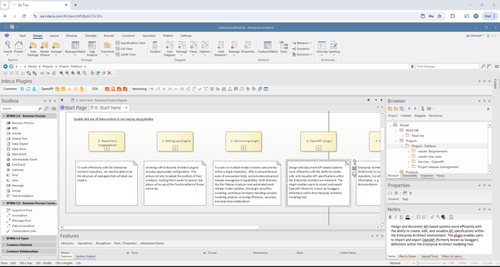Image resolution: width=500 pixels, height=267 pixels.
Task: Open the Feature/Matrix tool
Action: (268, 47)
